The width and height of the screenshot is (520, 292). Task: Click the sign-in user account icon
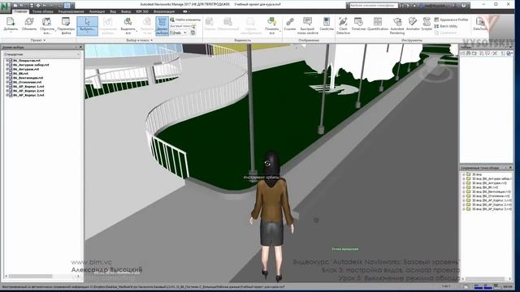point(422,6)
